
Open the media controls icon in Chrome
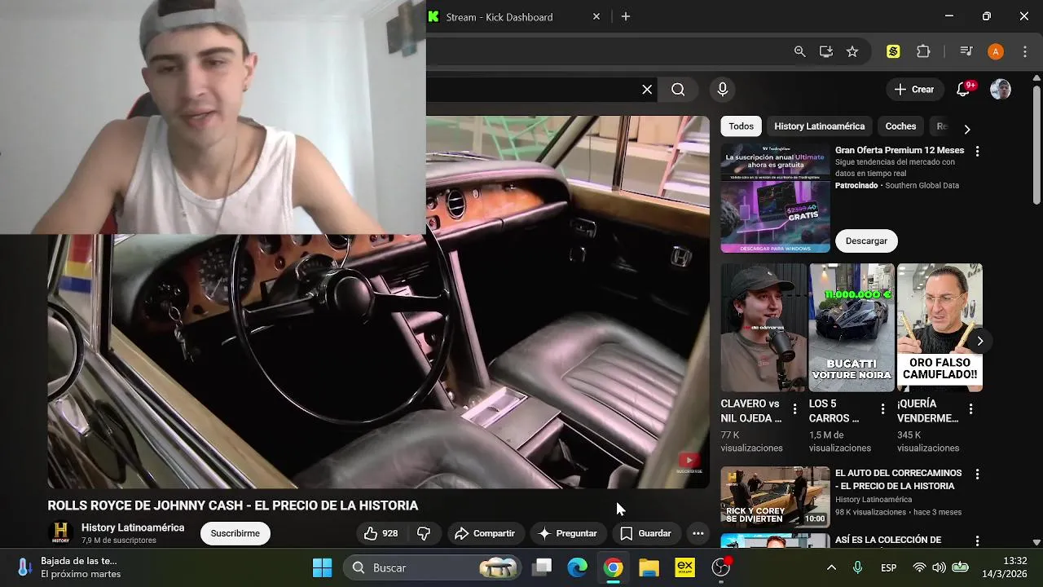point(966,51)
